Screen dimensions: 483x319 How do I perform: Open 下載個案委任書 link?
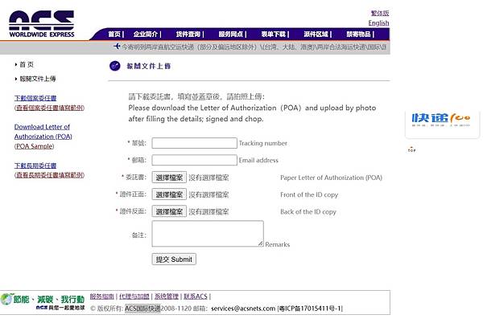pyautogui.click(x=35, y=98)
